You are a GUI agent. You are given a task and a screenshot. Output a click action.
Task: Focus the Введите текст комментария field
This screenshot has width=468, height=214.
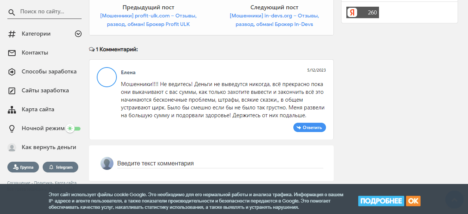click(x=220, y=164)
